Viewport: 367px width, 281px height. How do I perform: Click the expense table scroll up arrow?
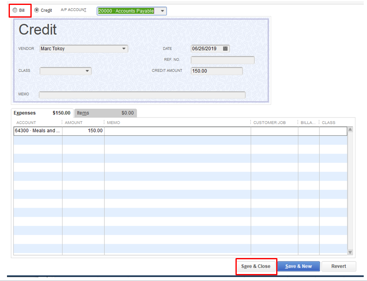click(350, 129)
